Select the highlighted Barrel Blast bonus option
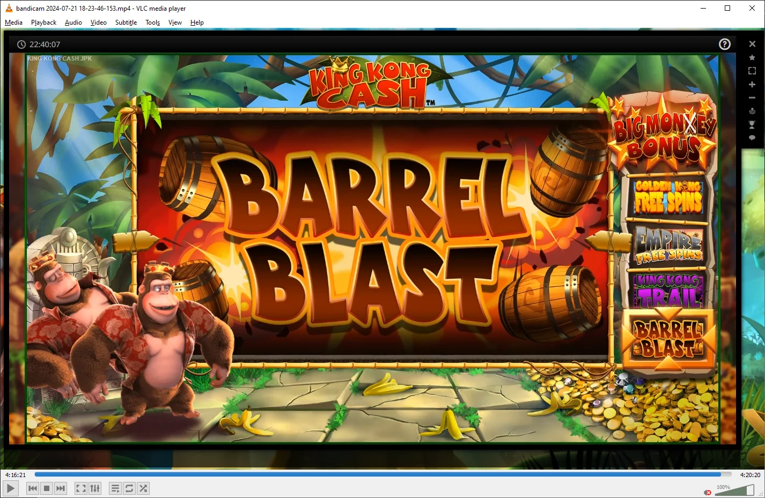 click(x=668, y=339)
